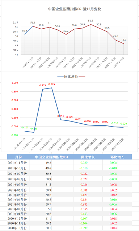Click the 1.000 y-axis tick in growth chart
Screen dimensions: 139x231
[x=15, y=83]
